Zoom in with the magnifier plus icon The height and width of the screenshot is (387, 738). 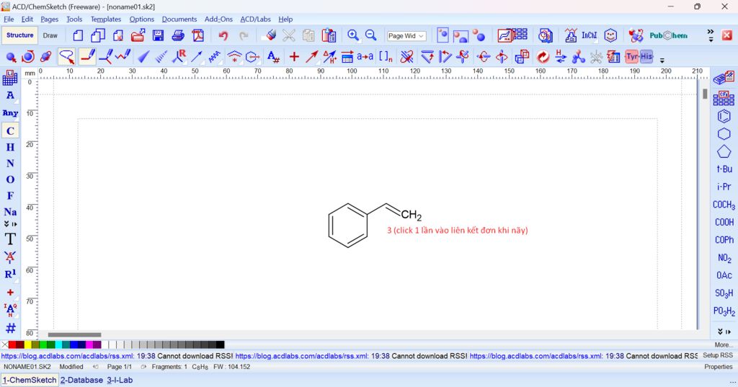click(x=353, y=35)
